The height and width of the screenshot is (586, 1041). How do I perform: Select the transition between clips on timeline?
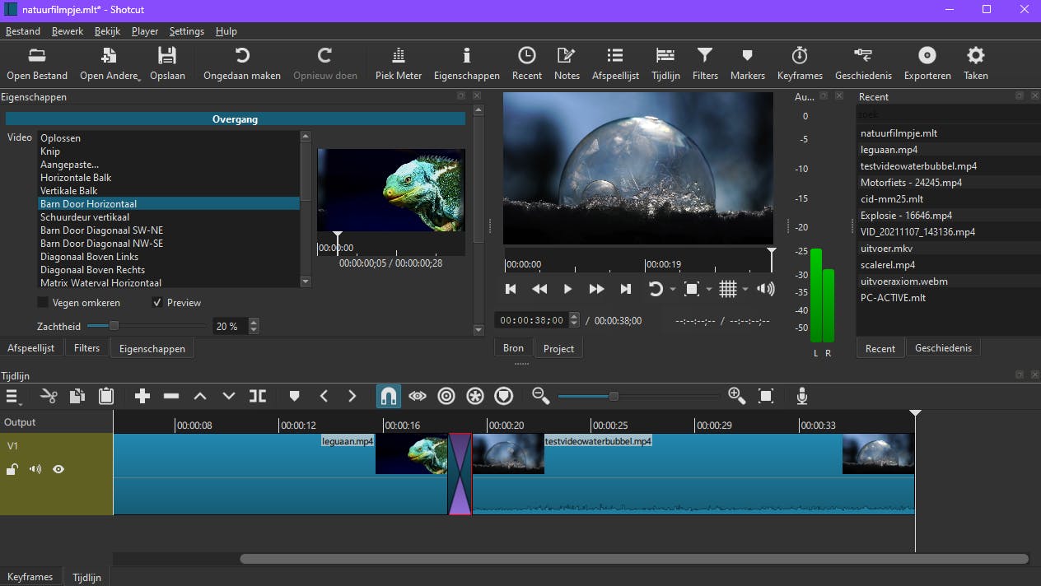[x=460, y=474]
